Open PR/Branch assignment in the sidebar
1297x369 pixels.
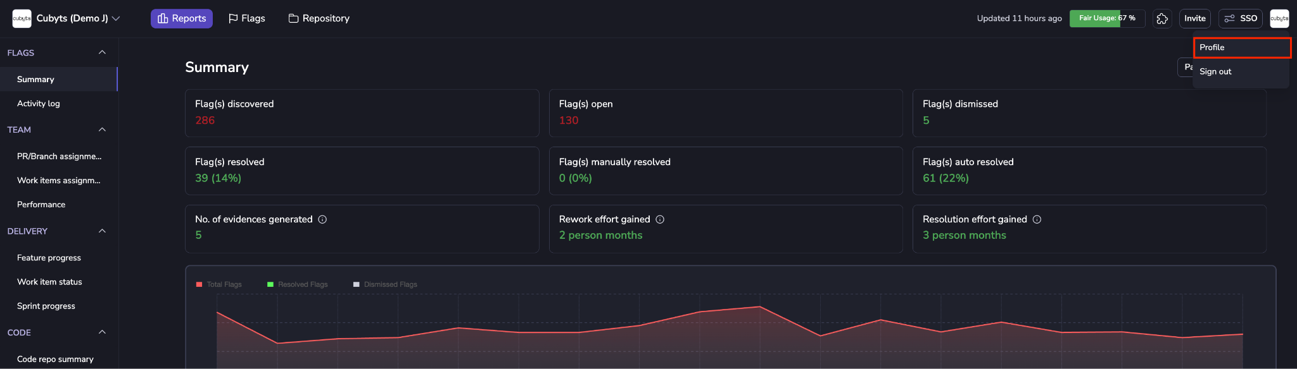click(x=59, y=156)
